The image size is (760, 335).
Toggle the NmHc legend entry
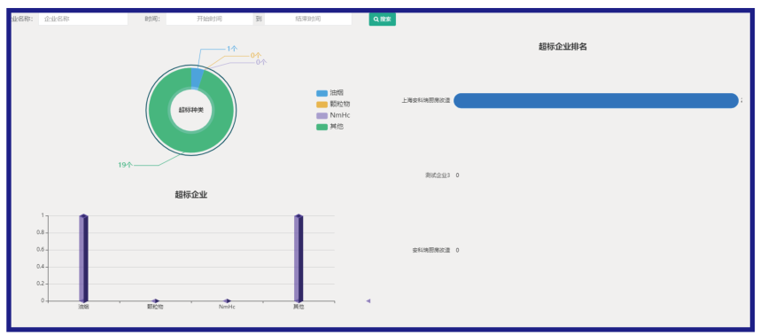[333, 115]
